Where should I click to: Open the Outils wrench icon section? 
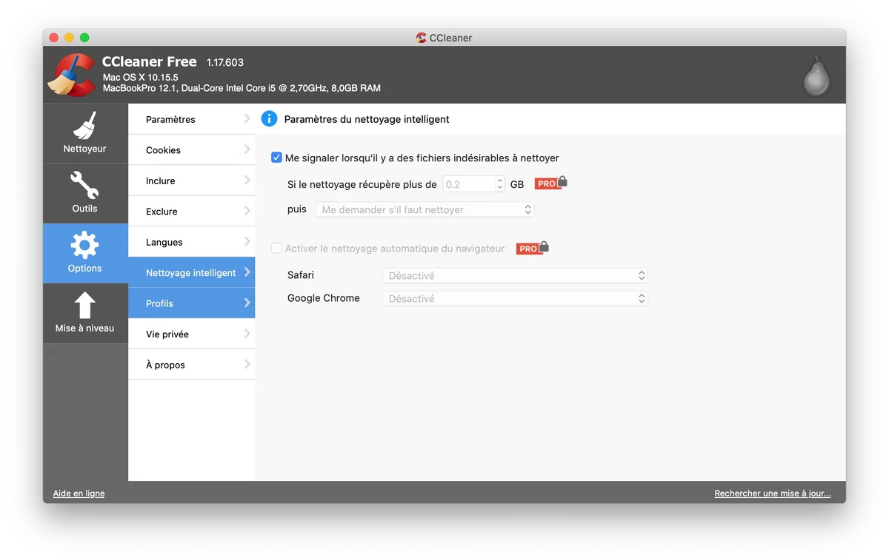tap(85, 193)
